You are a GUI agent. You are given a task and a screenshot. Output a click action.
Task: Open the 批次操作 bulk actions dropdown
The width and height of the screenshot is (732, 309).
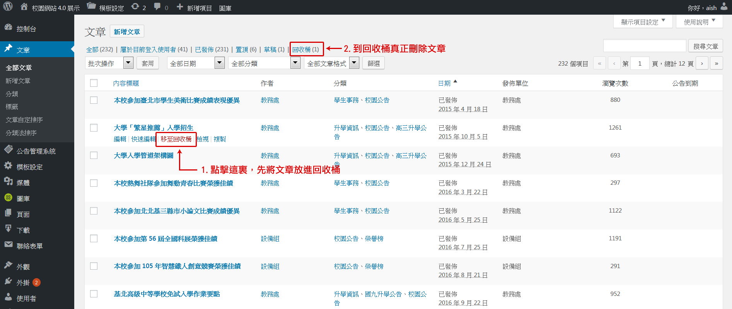tap(109, 63)
